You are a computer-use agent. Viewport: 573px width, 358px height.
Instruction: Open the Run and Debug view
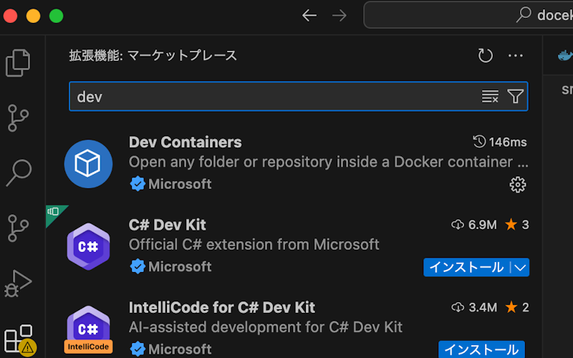19,282
